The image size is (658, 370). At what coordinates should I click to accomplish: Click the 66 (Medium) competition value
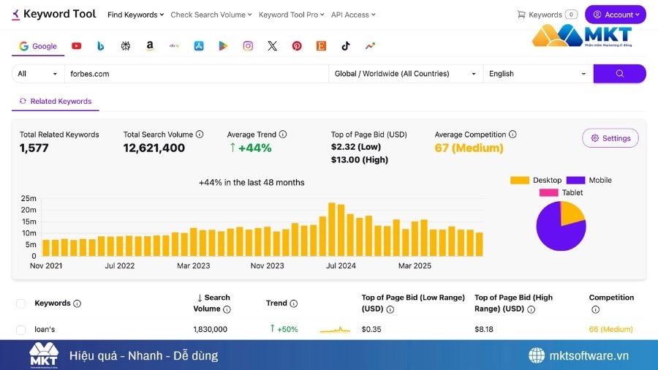click(x=610, y=329)
